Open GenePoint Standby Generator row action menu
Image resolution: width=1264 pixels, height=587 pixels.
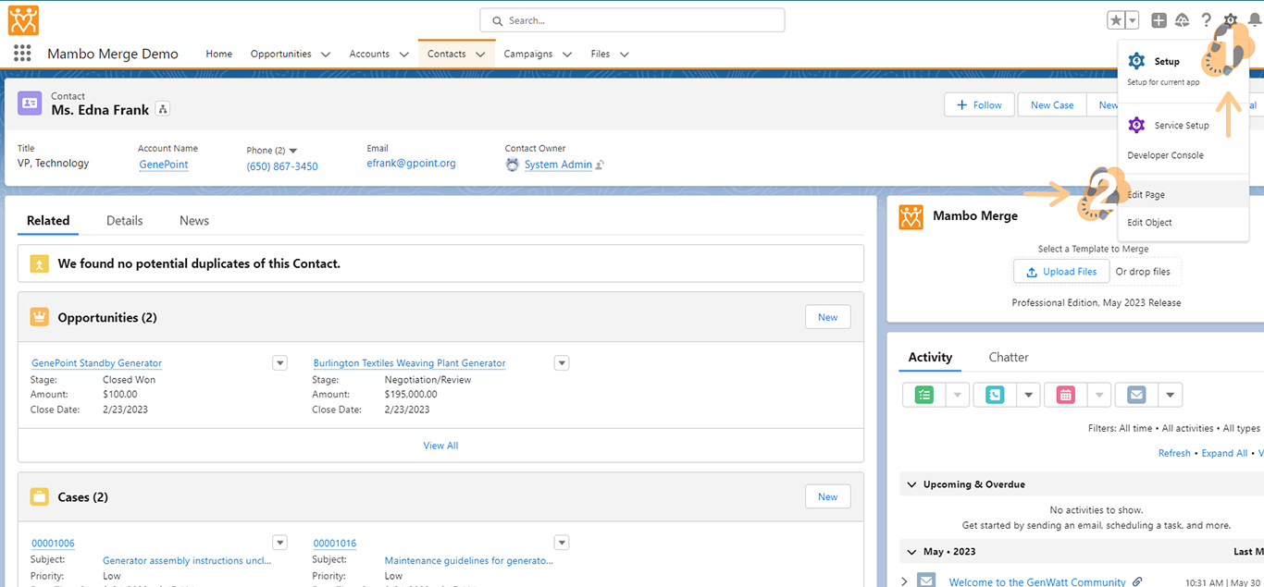[279, 362]
